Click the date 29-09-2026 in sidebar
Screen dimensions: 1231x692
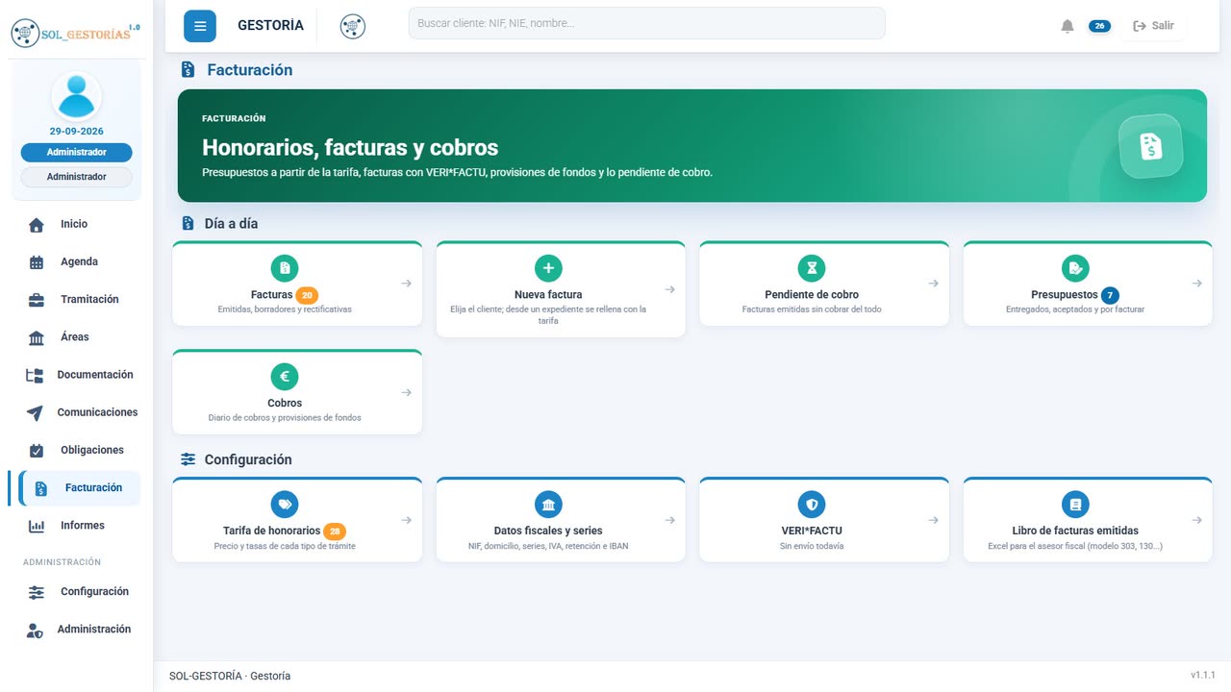click(76, 132)
